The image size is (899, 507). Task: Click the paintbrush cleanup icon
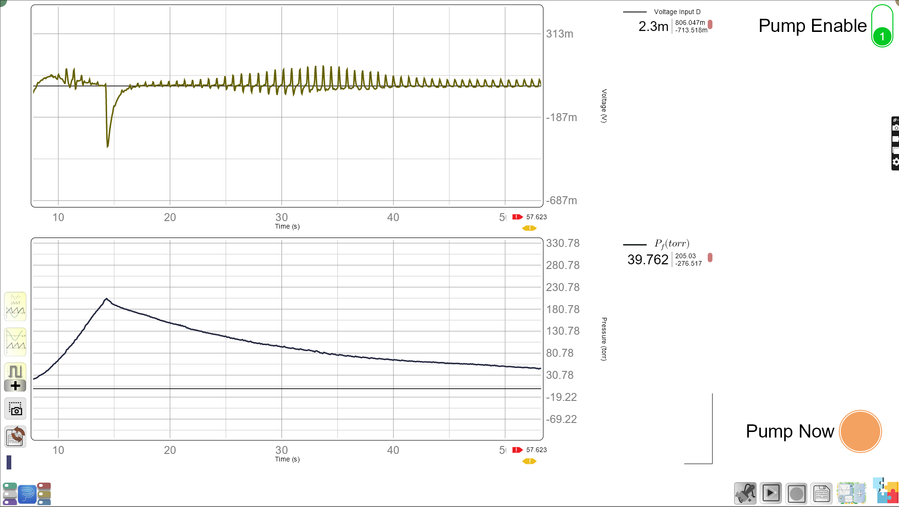[745, 493]
